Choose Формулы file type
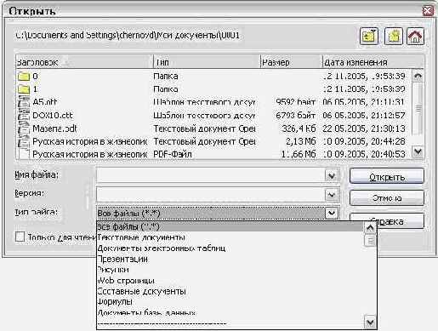The height and width of the screenshot is (331, 438). click(230, 302)
